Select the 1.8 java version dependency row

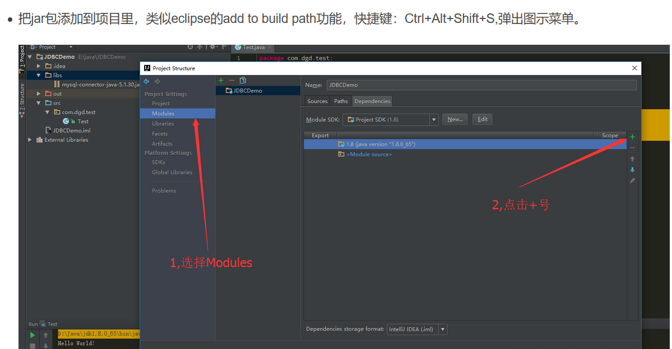coord(465,144)
